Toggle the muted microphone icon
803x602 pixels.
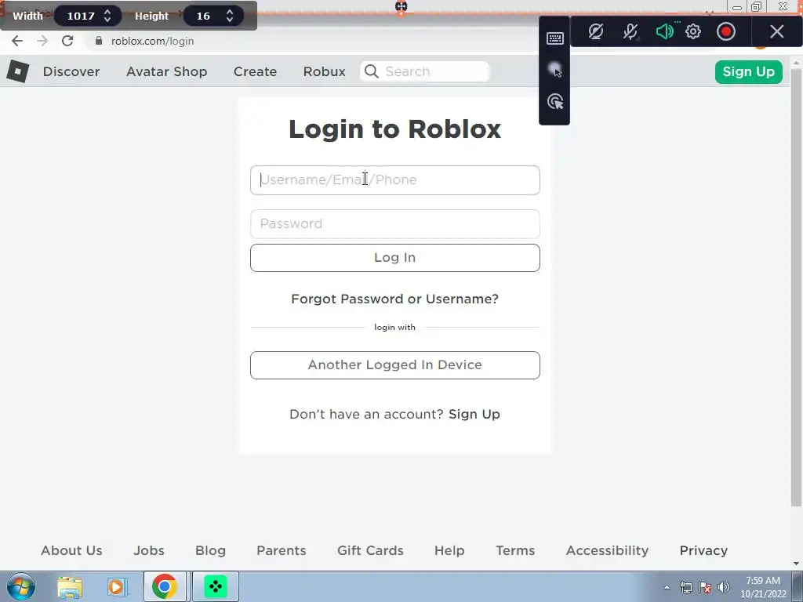coord(630,31)
